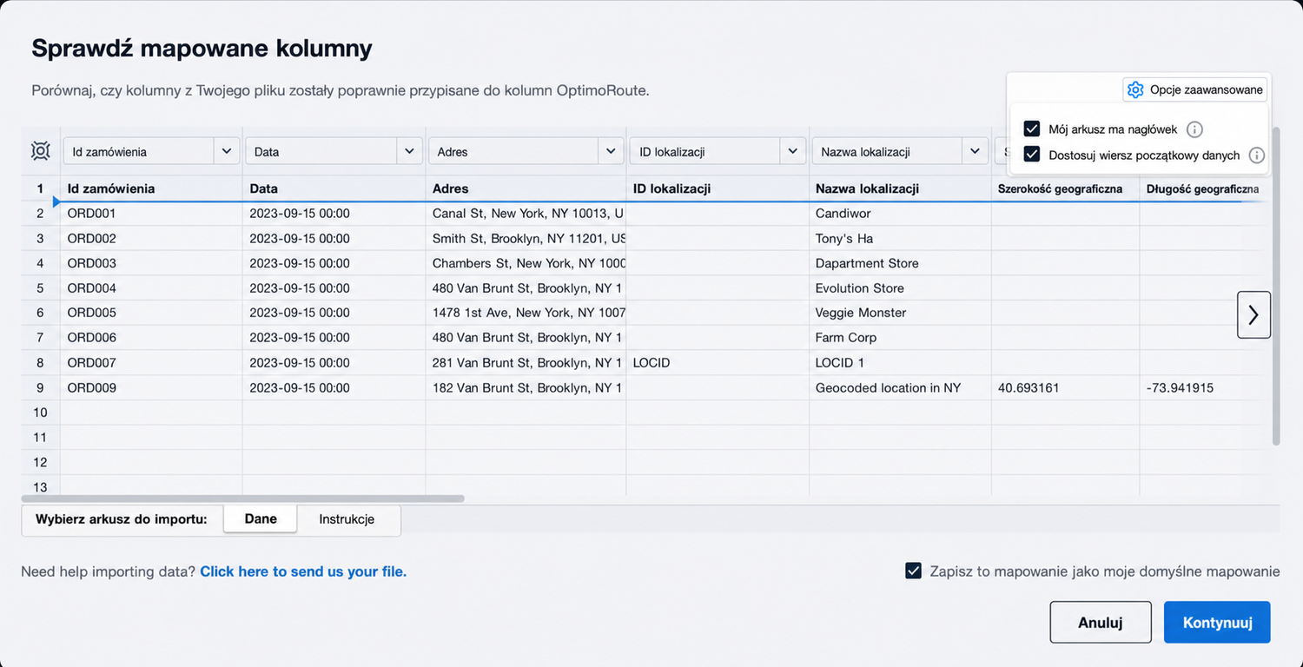1303x667 pixels.
Task: Click the longitude value '-73.941915'
Action: (1203, 388)
